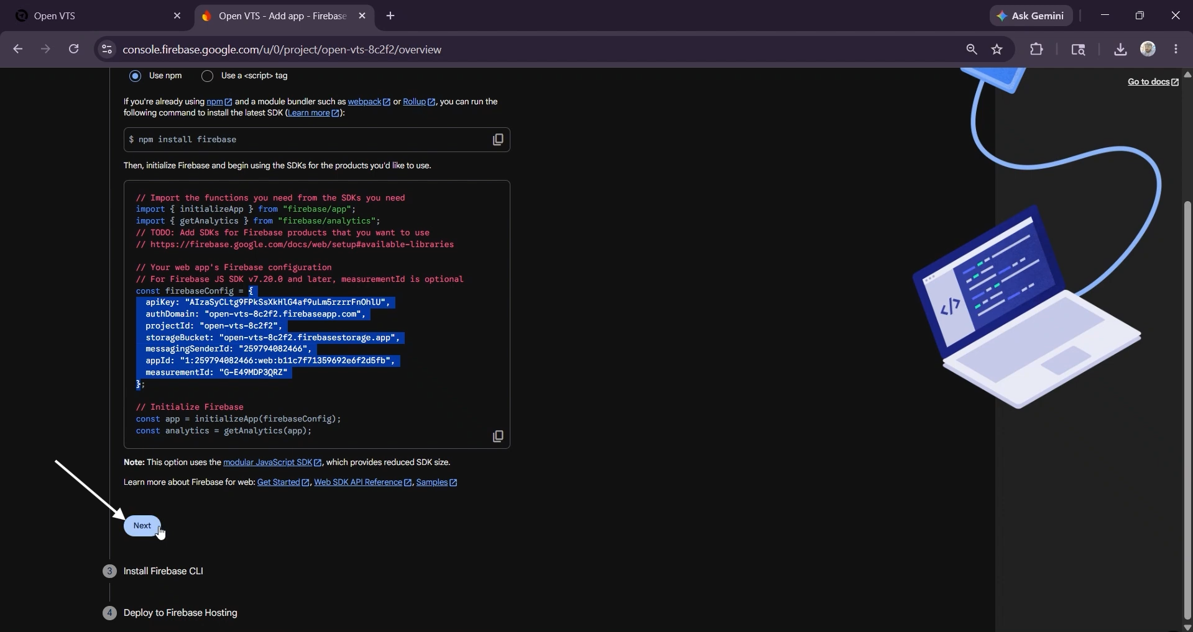Click the authDomain line in the config
The width and height of the screenshot is (1193, 632).
click(256, 314)
